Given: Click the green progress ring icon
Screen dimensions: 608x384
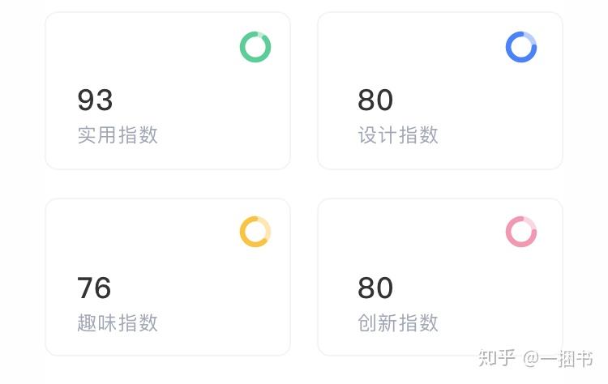Looking at the screenshot, I should pyautogui.click(x=255, y=47).
